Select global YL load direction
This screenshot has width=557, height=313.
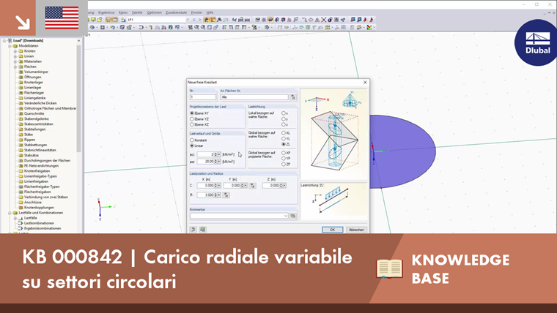point(284,139)
